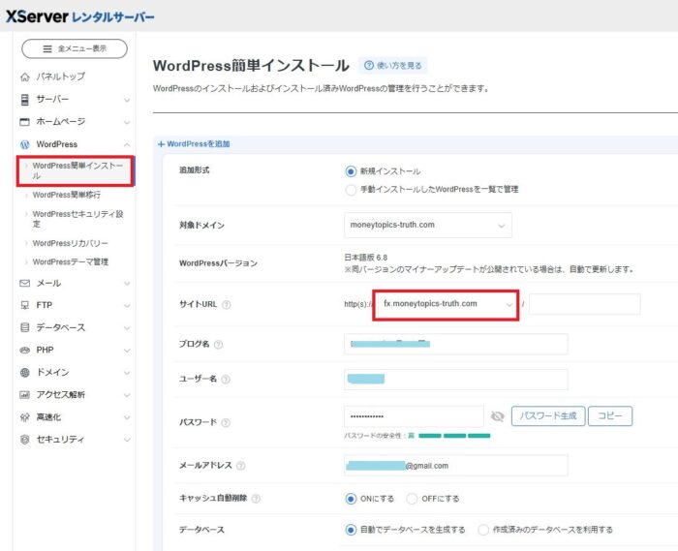The height and width of the screenshot is (551, 678).
Task: Click help icon next to サイトURL
Action: coord(227,305)
